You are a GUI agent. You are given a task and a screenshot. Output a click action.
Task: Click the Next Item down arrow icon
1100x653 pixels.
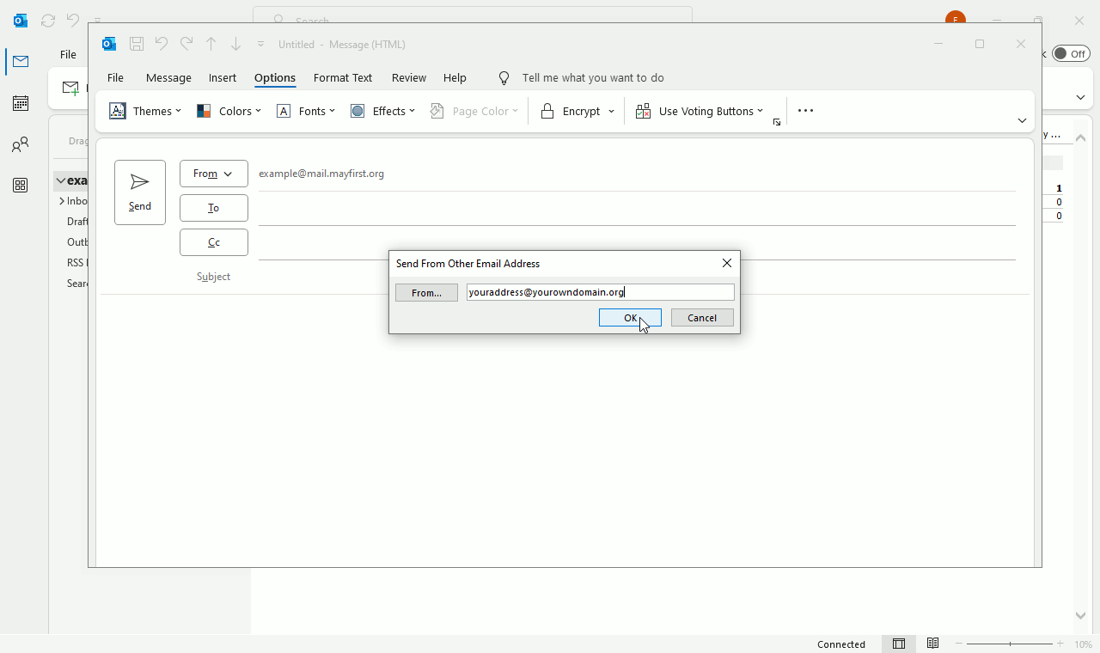(x=235, y=44)
